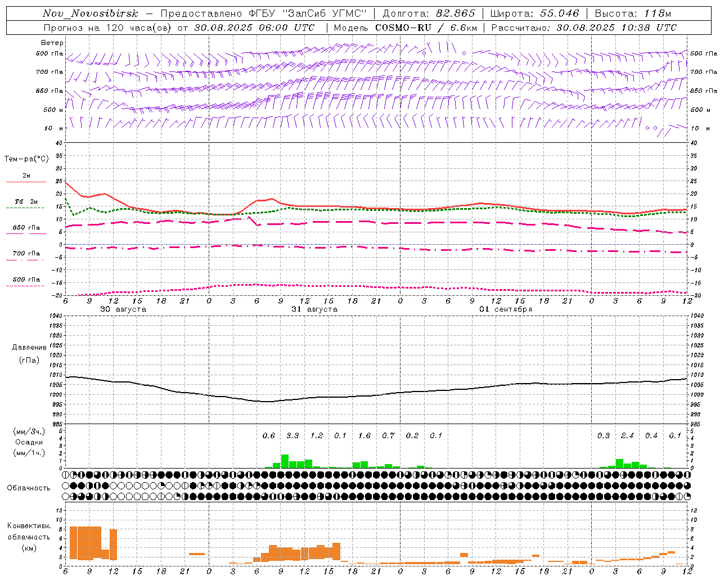This screenshot has width=720, height=576.
Task: Click the Осадки panel label
Action: click(x=29, y=442)
